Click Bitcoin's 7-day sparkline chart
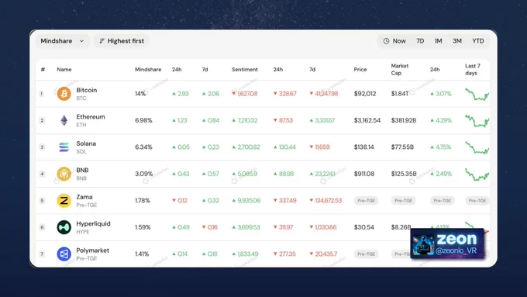This screenshot has width=527, height=297. 477,94
